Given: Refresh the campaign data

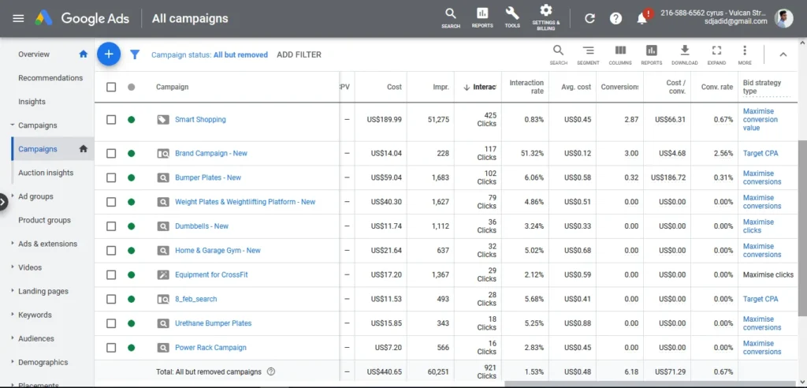Looking at the screenshot, I should coord(589,18).
